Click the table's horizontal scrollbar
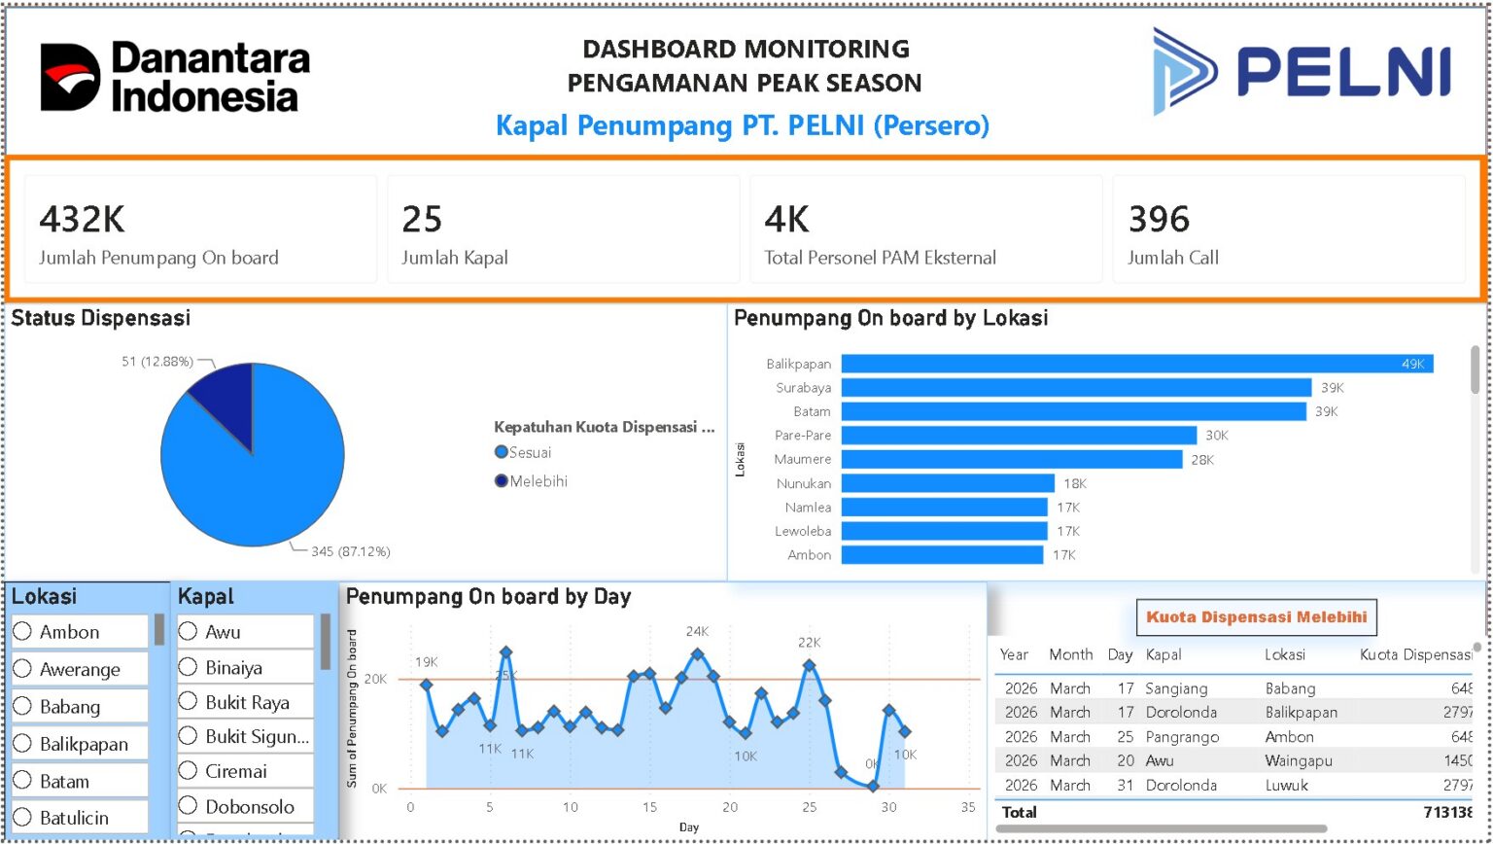The image size is (1493, 844). tap(1162, 828)
